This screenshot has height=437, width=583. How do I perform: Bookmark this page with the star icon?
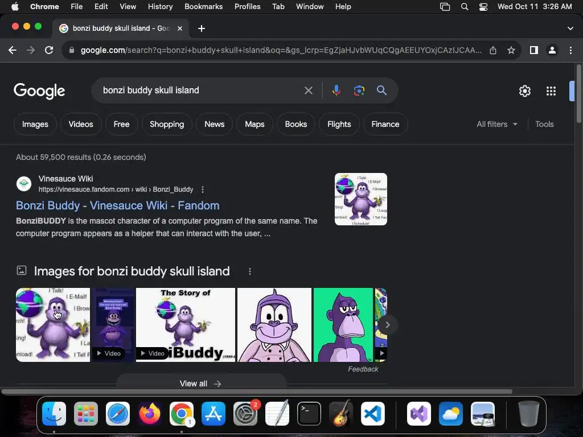click(x=511, y=50)
